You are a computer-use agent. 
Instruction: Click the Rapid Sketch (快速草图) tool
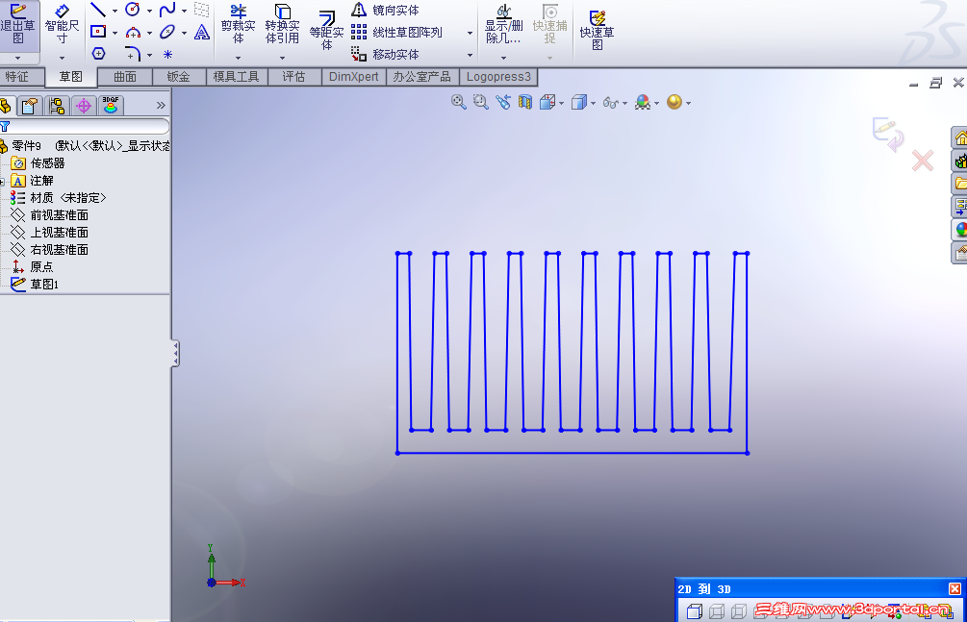pyautogui.click(x=597, y=30)
